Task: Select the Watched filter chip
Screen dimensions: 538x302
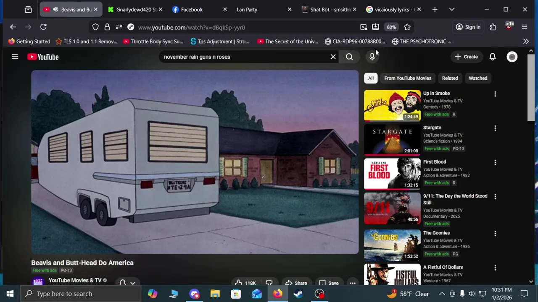Action: (478, 78)
